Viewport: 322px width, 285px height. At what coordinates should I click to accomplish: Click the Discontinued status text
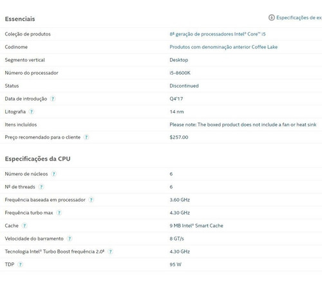pyautogui.click(x=184, y=86)
